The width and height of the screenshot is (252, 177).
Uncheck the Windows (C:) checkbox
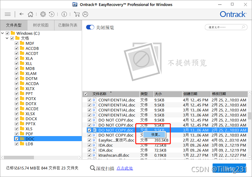(8, 33)
